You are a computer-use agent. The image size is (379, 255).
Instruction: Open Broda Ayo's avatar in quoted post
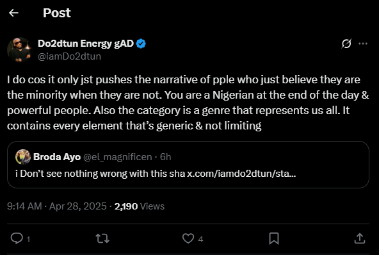(x=23, y=157)
